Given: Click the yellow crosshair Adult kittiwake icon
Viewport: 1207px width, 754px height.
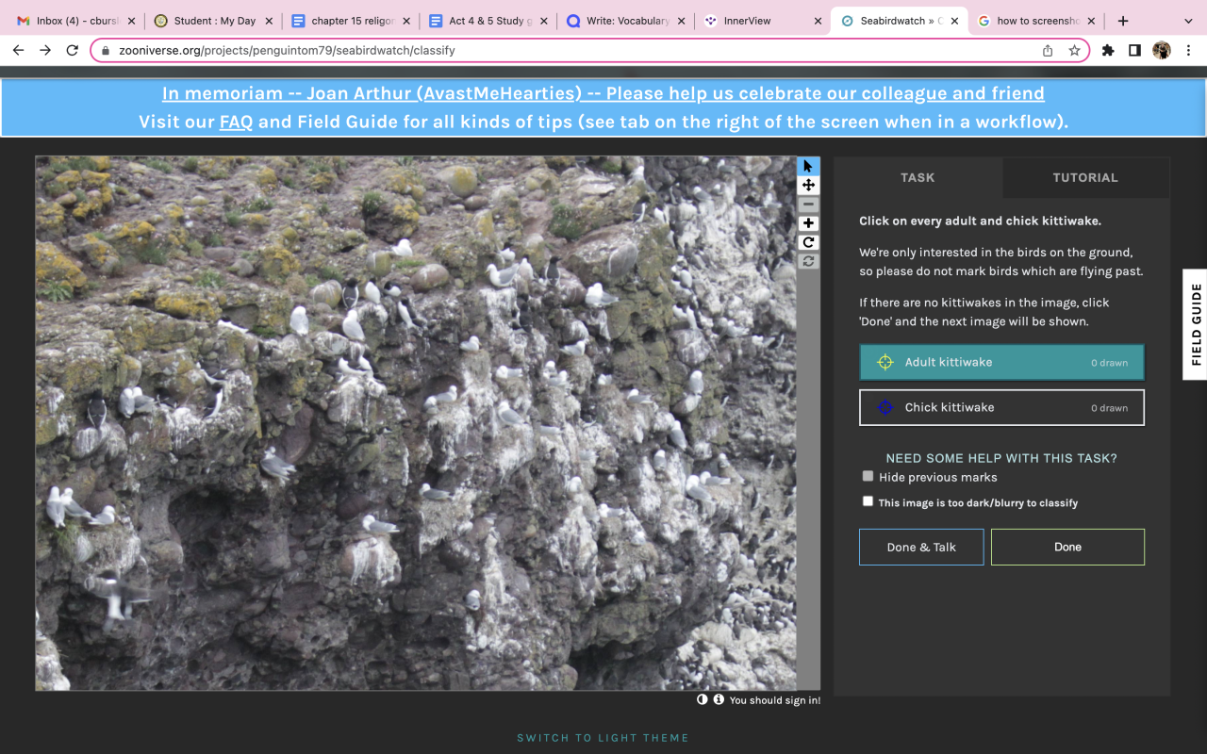Looking at the screenshot, I should coord(885,362).
